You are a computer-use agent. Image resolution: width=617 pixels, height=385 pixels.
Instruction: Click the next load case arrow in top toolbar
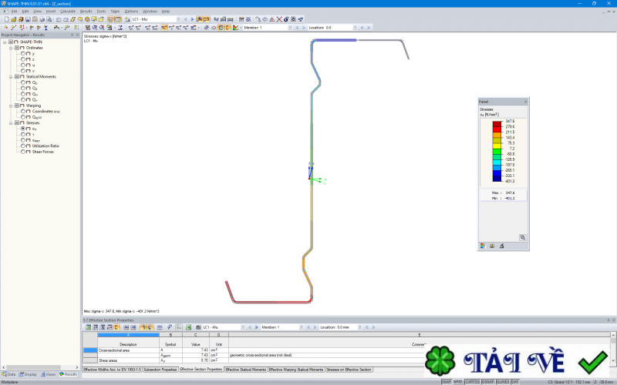(192, 19)
